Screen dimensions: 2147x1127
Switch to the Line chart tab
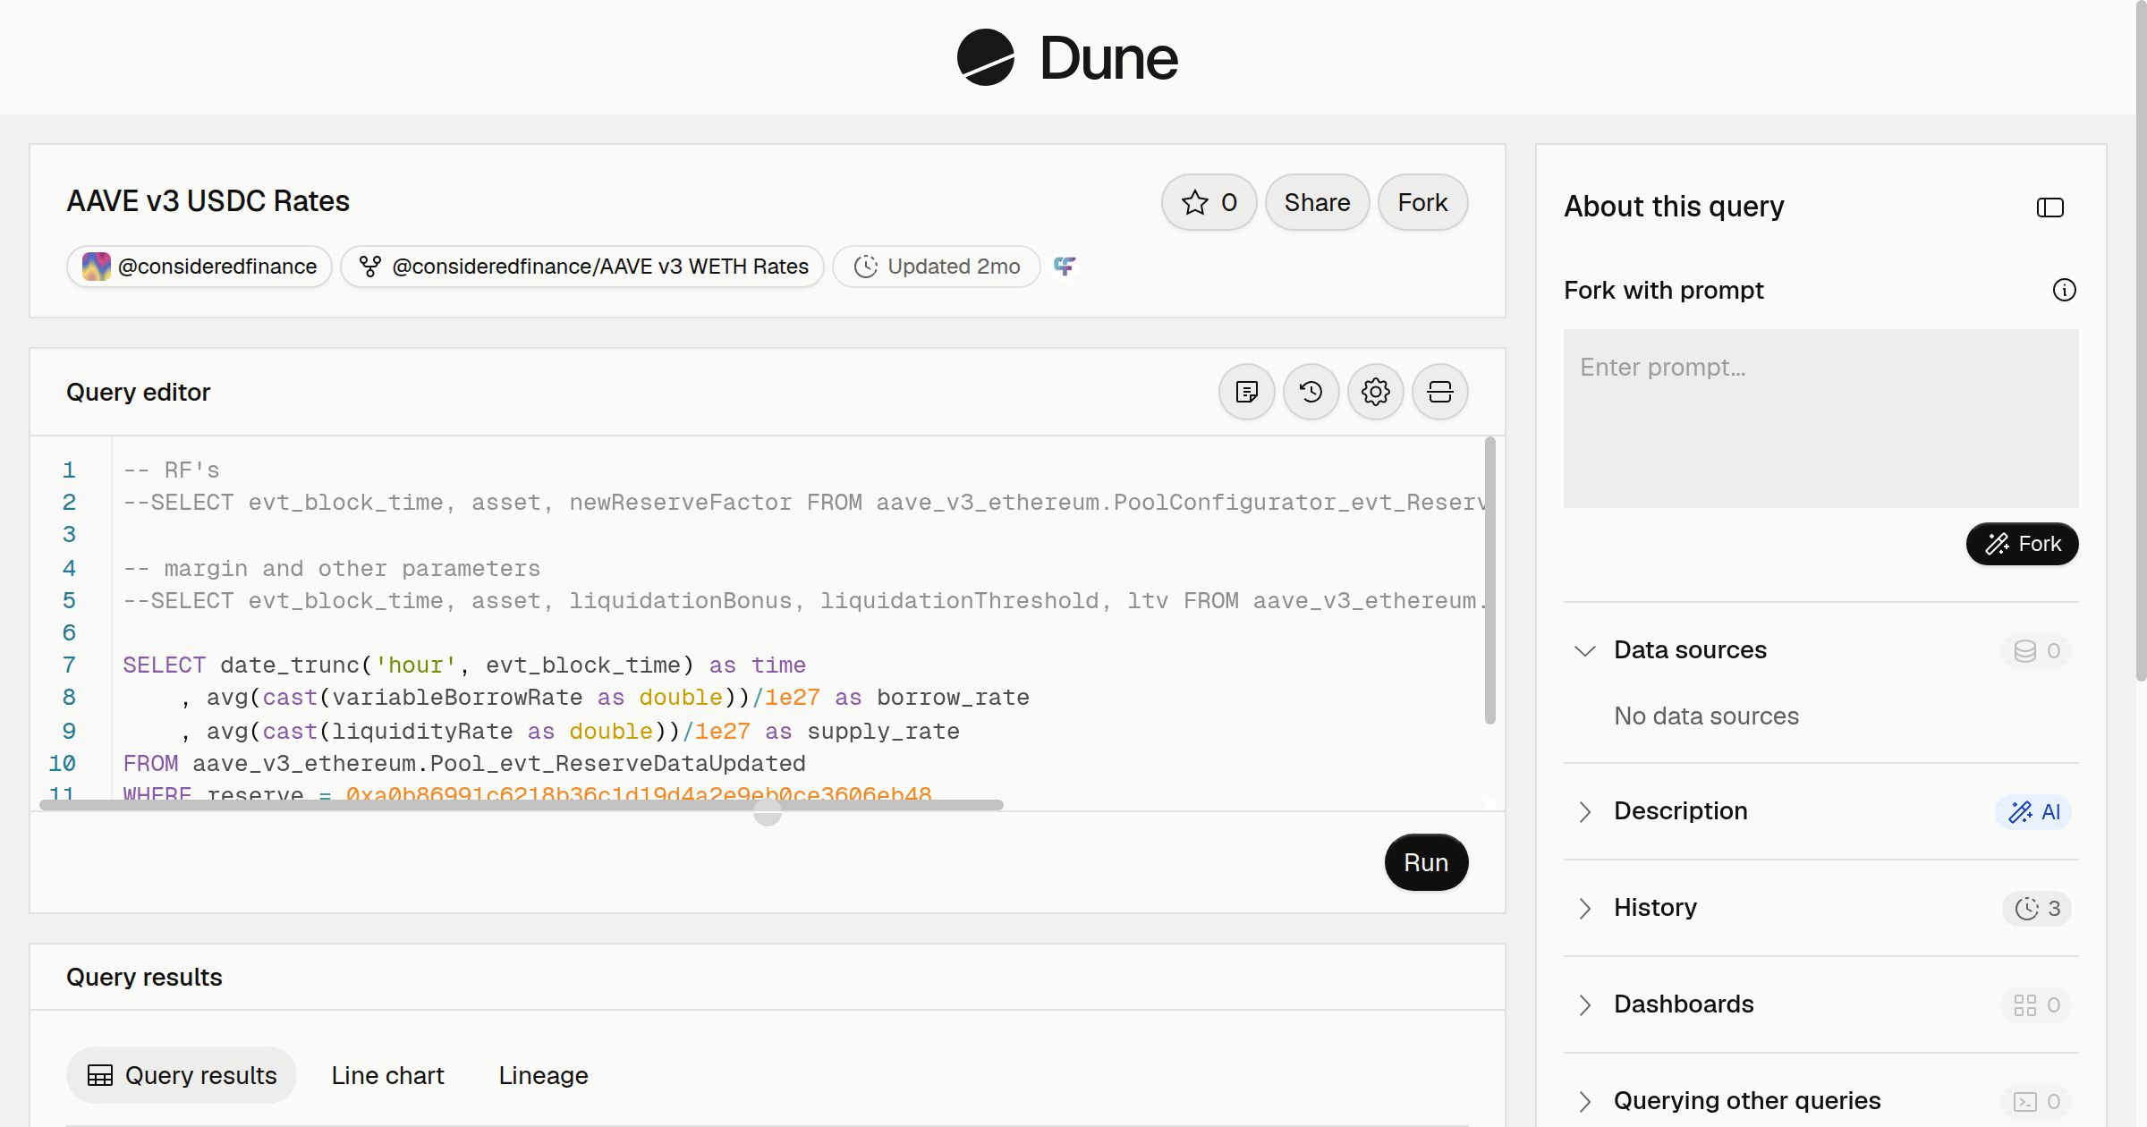[387, 1075]
